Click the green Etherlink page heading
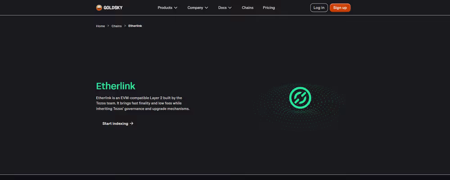The height and width of the screenshot is (180, 450). pos(116,86)
